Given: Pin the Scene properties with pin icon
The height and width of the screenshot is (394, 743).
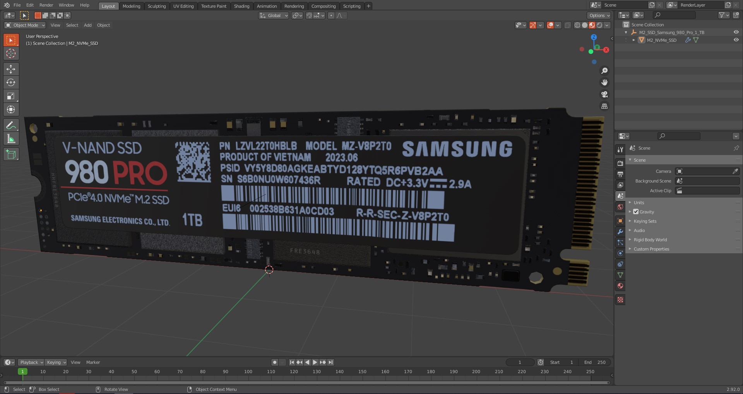Looking at the screenshot, I should (736, 148).
